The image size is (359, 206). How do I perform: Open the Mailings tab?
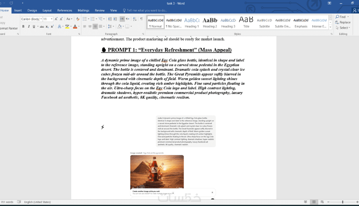click(x=83, y=10)
